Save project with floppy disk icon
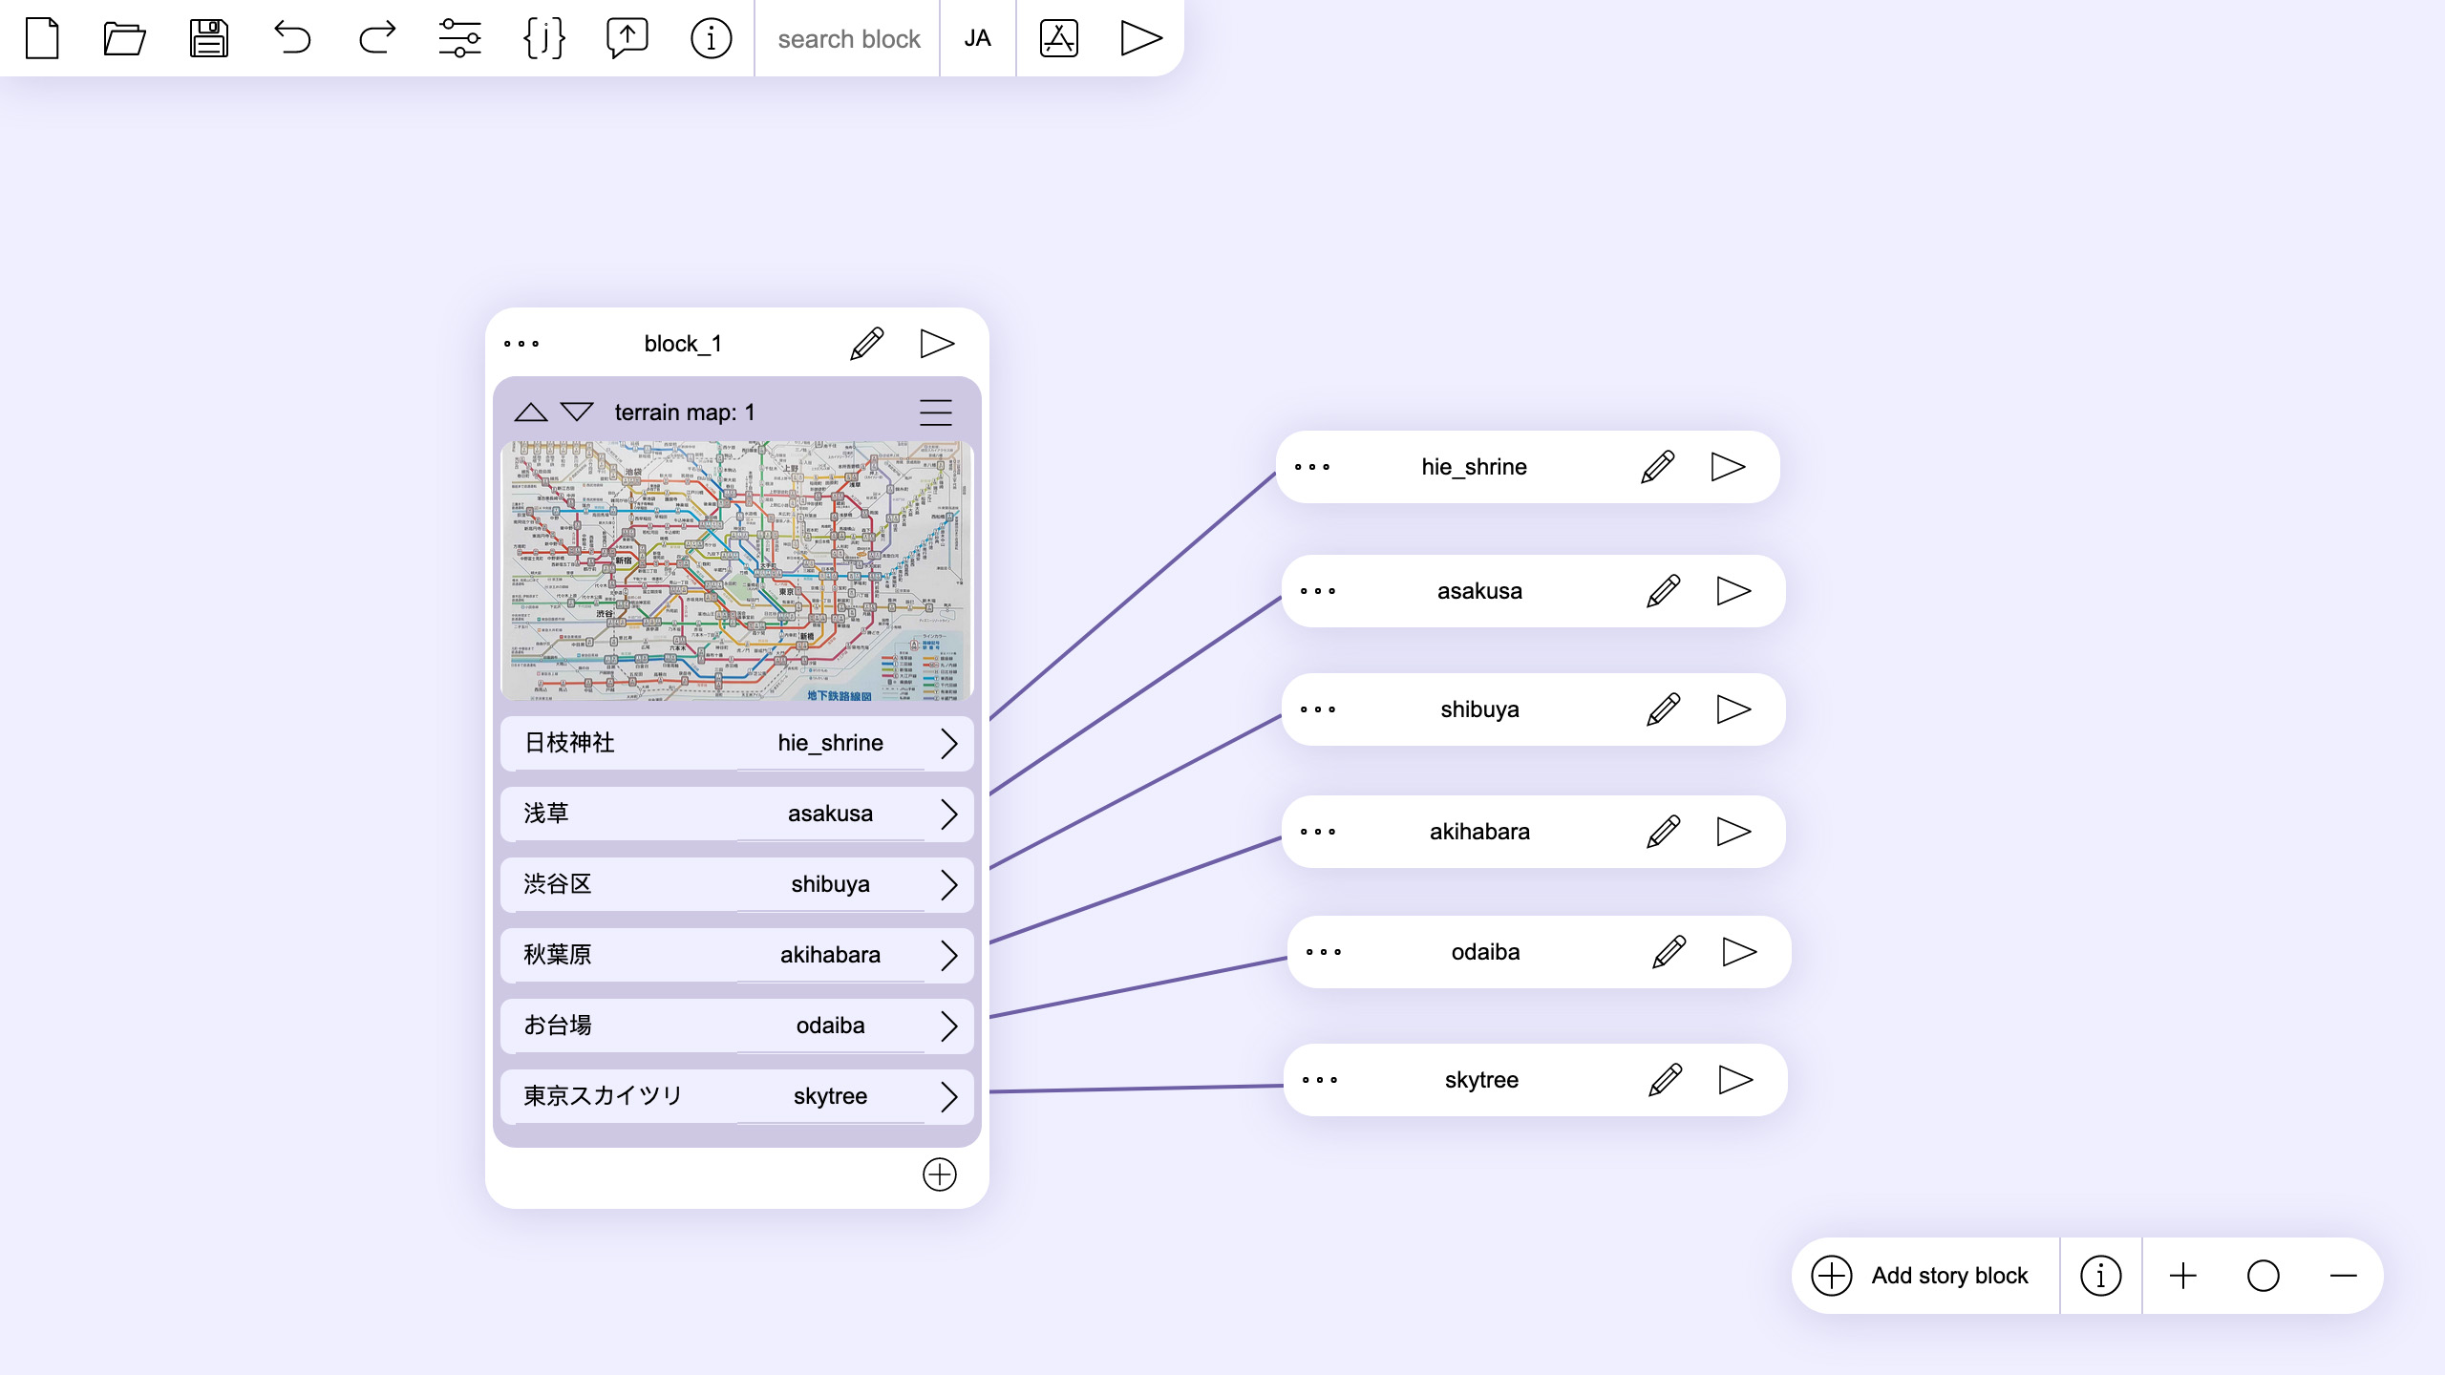This screenshot has width=2445, height=1375. (208, 38)
